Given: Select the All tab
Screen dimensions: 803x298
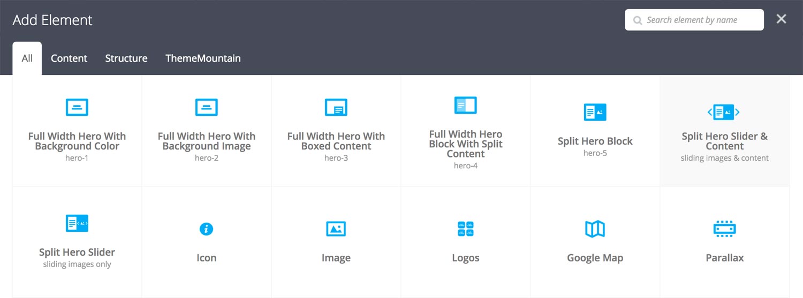Looking at the screenshot, I should (27, 58).
